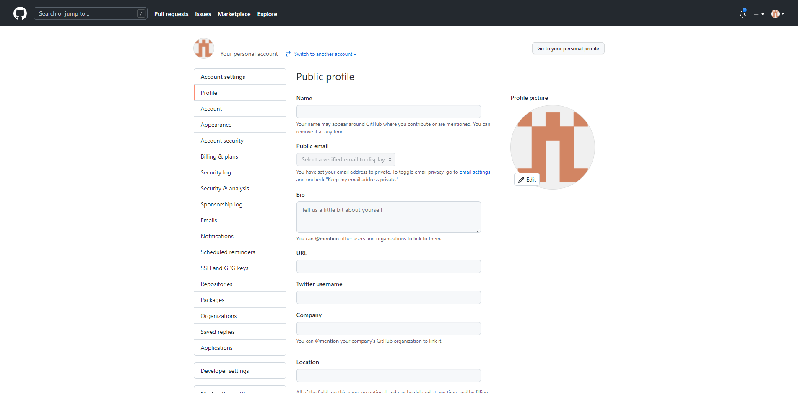Focus the Search or jump to field

click(x=90, y=13)
